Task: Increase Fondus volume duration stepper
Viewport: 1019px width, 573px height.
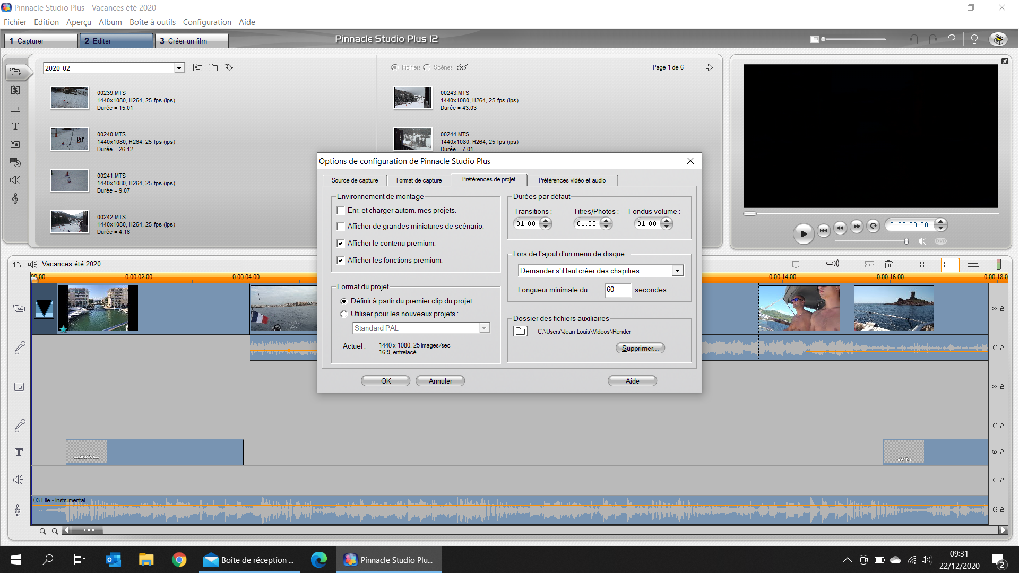Action: [x=666, y=221]
